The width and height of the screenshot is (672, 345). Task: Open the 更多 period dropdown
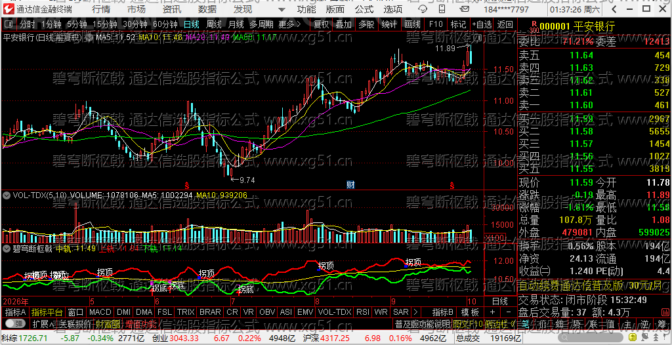289,24
